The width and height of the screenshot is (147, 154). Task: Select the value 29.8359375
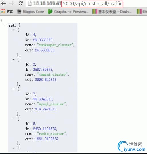(x=43, y=40)
